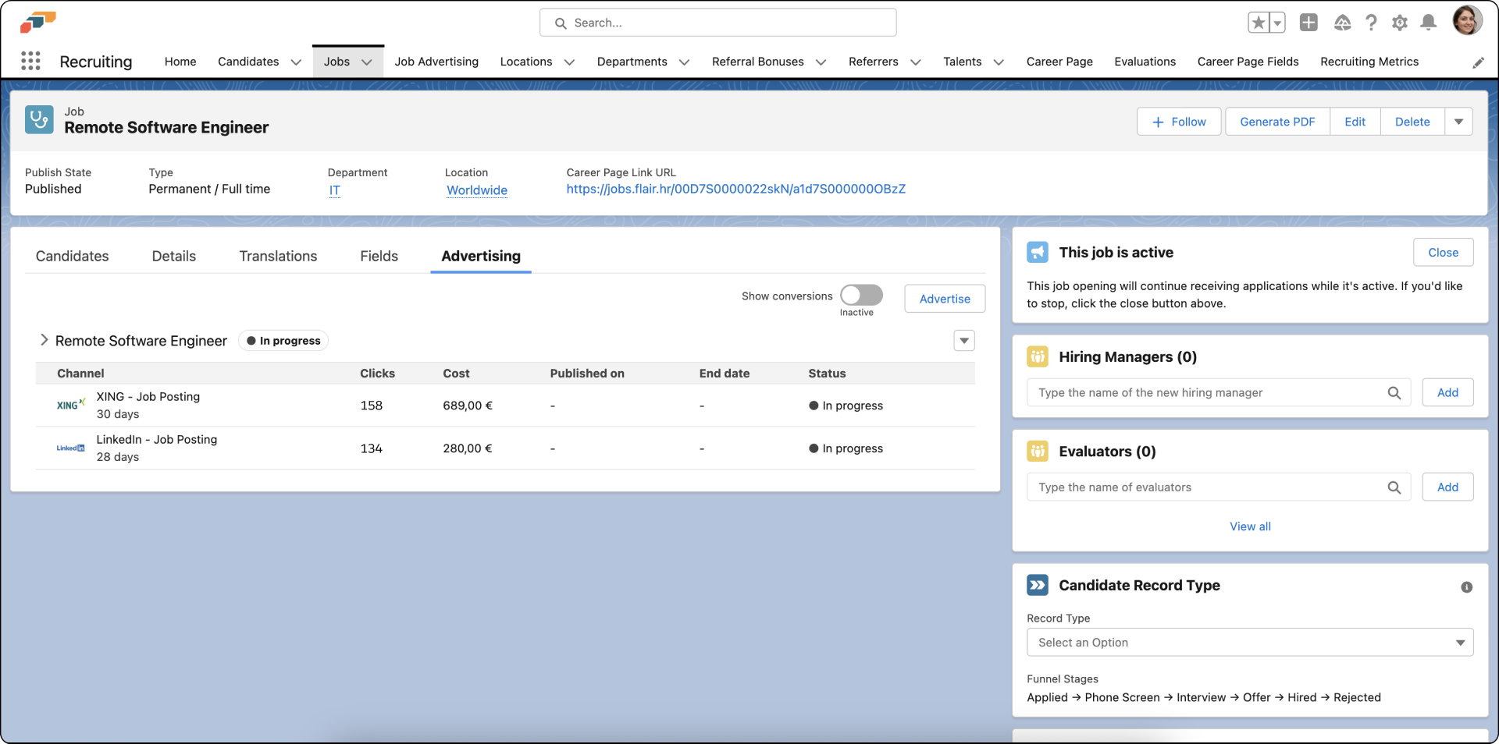Open Global Actions plus icon
The width and height of the screenshot is (1499, 744).
click(x=1309, y=23)
